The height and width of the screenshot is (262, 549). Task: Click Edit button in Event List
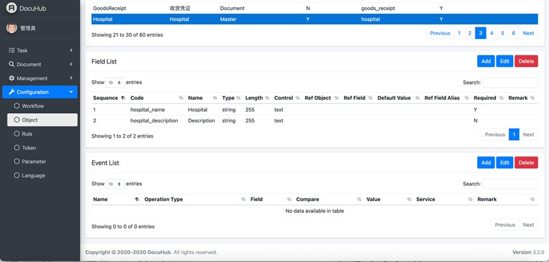505,163
